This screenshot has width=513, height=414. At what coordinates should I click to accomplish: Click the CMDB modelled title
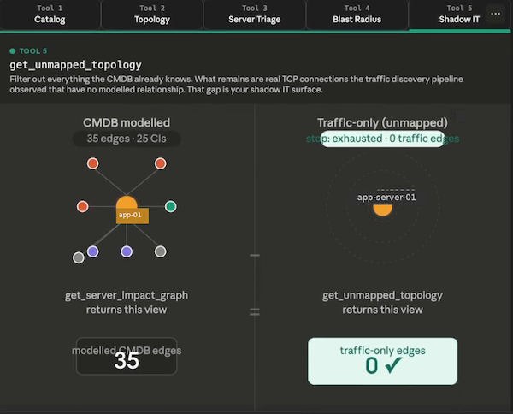coord(127,122)
